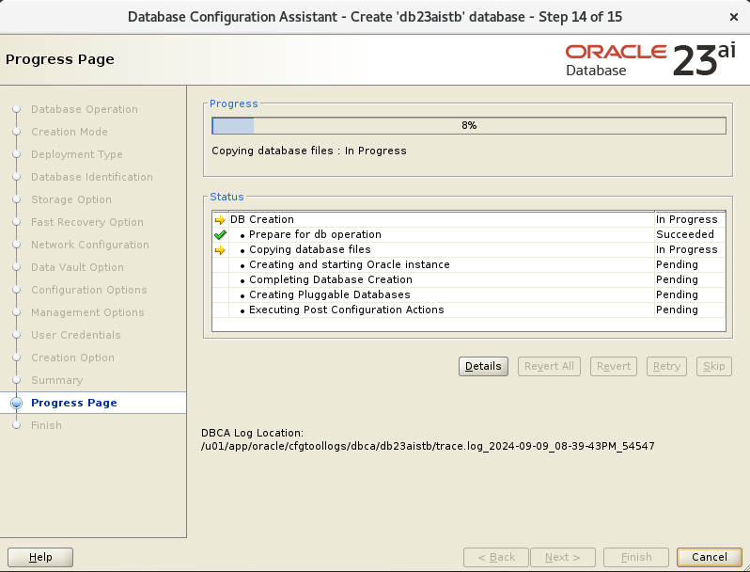
Task: Select Progress Page step in sidebar
Action: (x=73, y=403)
